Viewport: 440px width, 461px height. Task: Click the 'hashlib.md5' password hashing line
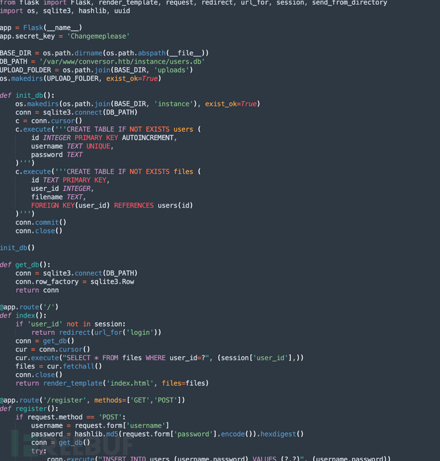pyautogui.click(x=167, y=434)
